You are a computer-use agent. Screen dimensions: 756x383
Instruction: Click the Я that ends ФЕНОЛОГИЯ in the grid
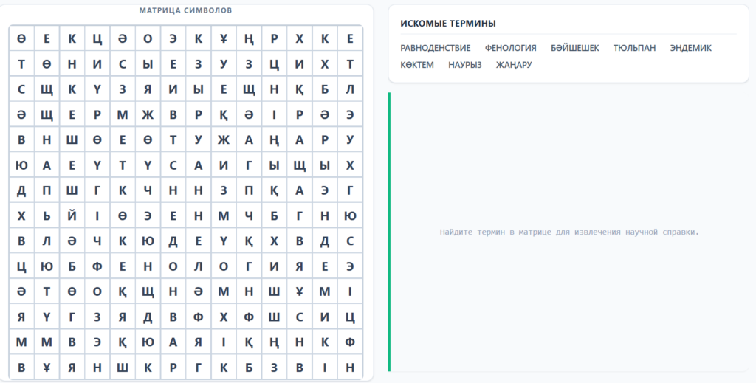tap(300, 266)
